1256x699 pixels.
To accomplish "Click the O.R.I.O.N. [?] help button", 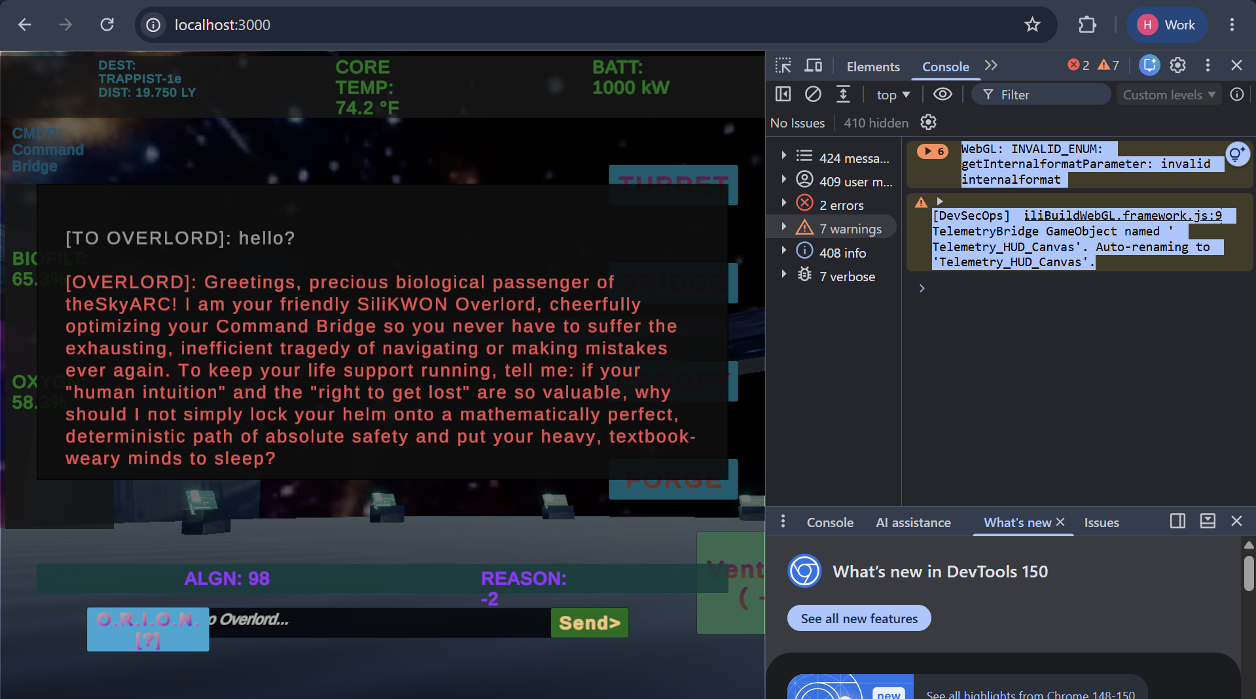I will (148, 629).
